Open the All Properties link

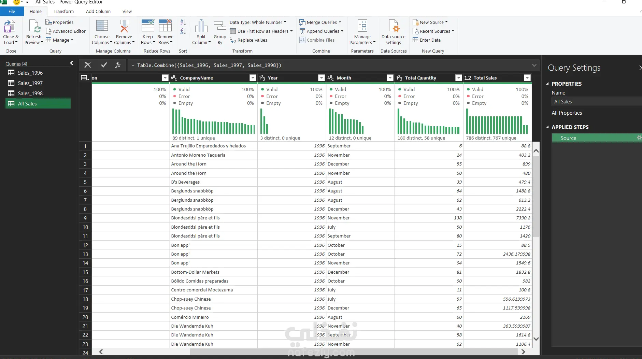tap(567, 113)
